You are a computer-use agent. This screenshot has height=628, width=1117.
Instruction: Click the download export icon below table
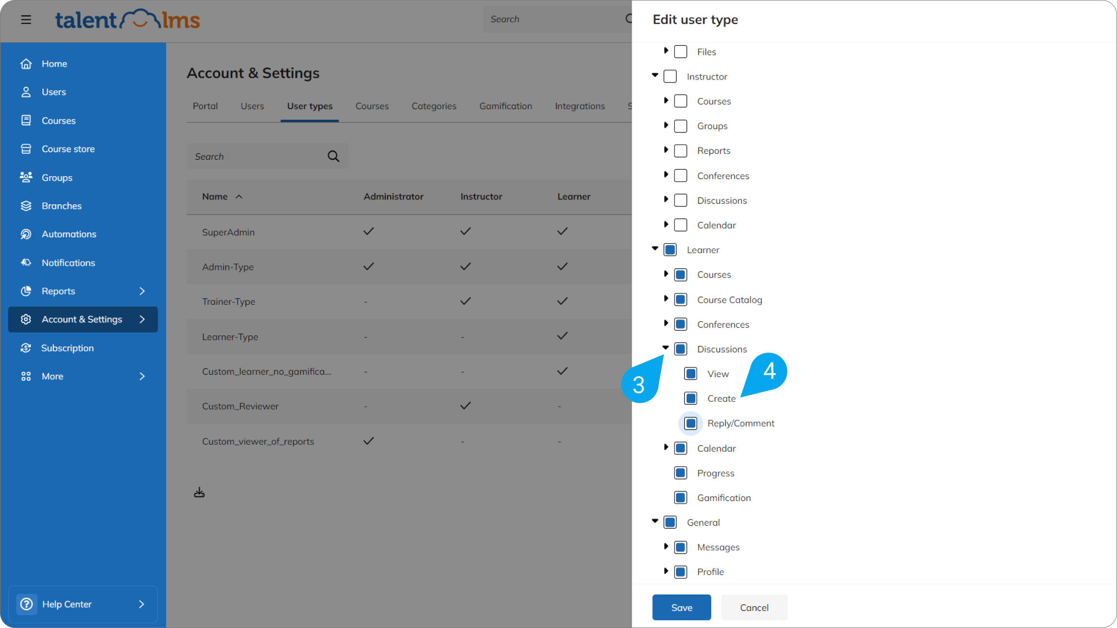199,493
